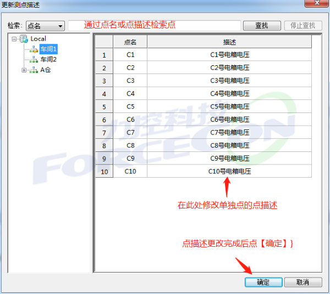The height and width of the screenshot is (294, 330).
Task: Click the C9 point name cell
Action: (x=130, y=159)
